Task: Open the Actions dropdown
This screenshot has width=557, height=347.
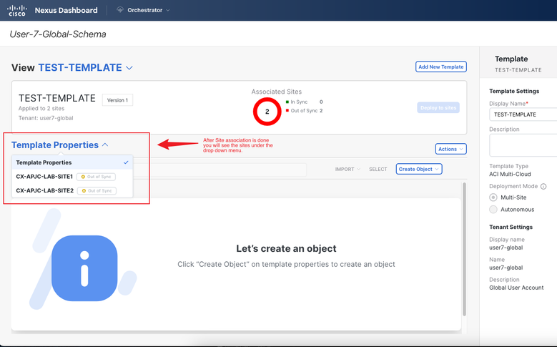Action: pos(450,149)
